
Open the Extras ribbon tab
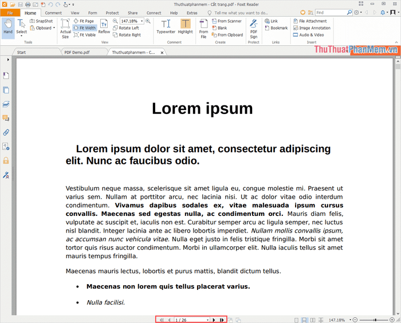tap(192, 13)
